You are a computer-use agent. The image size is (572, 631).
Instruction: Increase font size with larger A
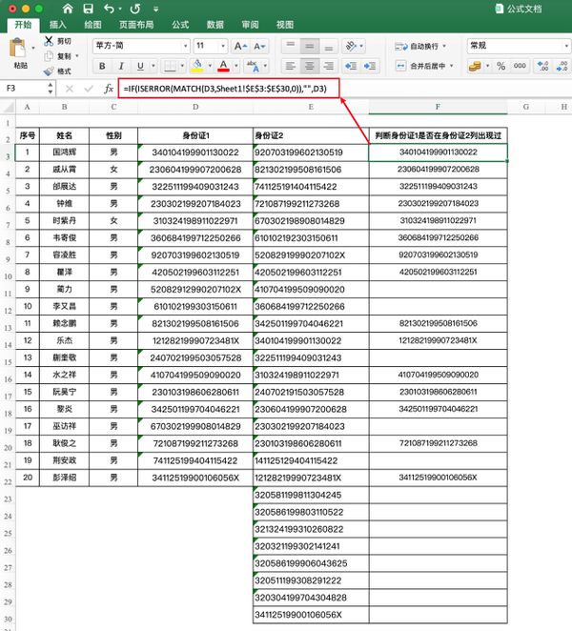(239, 46)
